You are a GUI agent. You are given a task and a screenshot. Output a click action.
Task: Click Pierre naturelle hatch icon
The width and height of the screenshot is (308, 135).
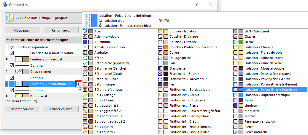[x=235, y=132]
